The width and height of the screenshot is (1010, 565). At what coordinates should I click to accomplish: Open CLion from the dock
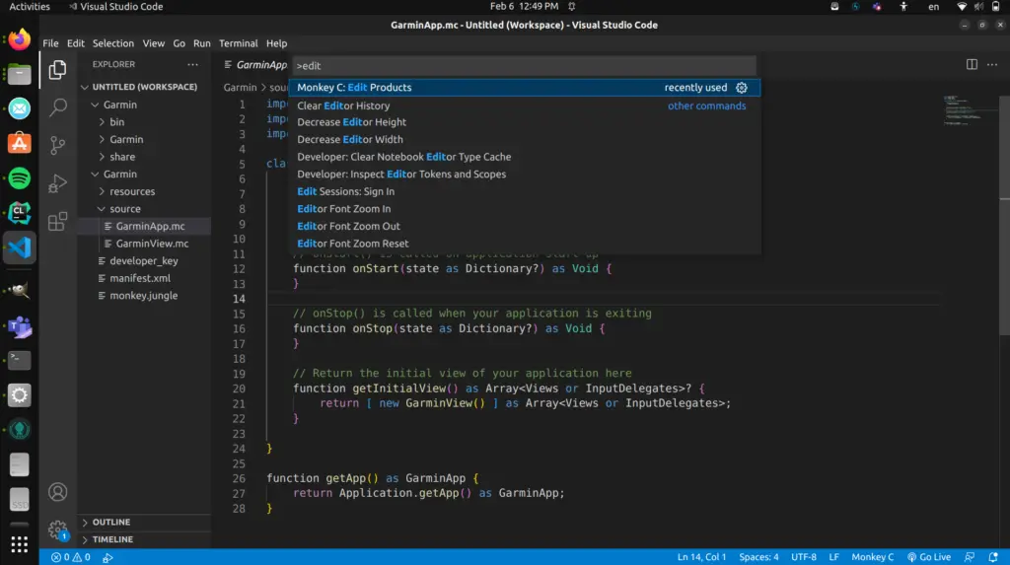tap(20, 213)
